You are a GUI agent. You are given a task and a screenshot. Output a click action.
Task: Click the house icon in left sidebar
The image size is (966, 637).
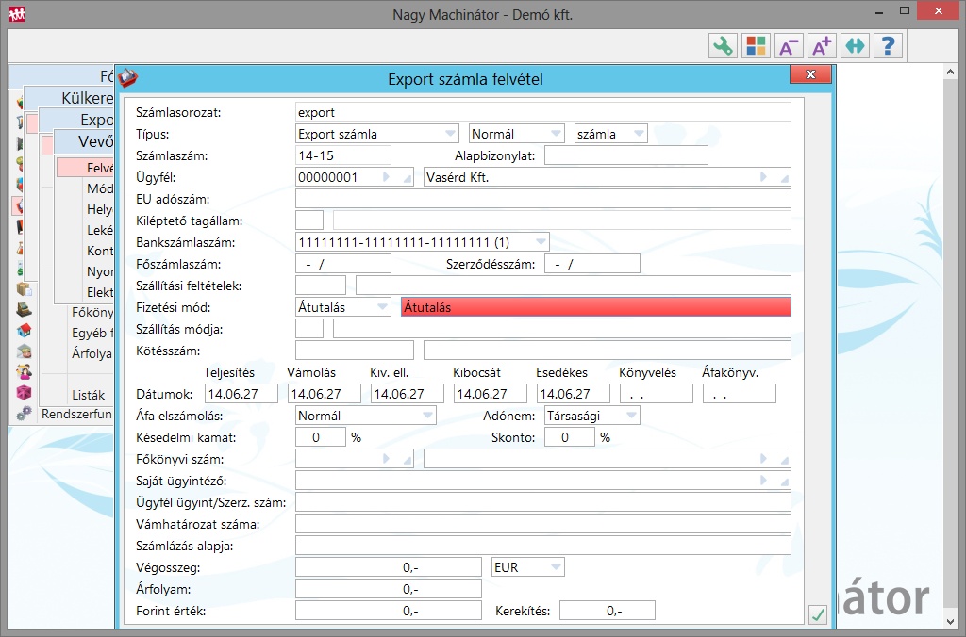pyautogui.click(x=24, y=330)
